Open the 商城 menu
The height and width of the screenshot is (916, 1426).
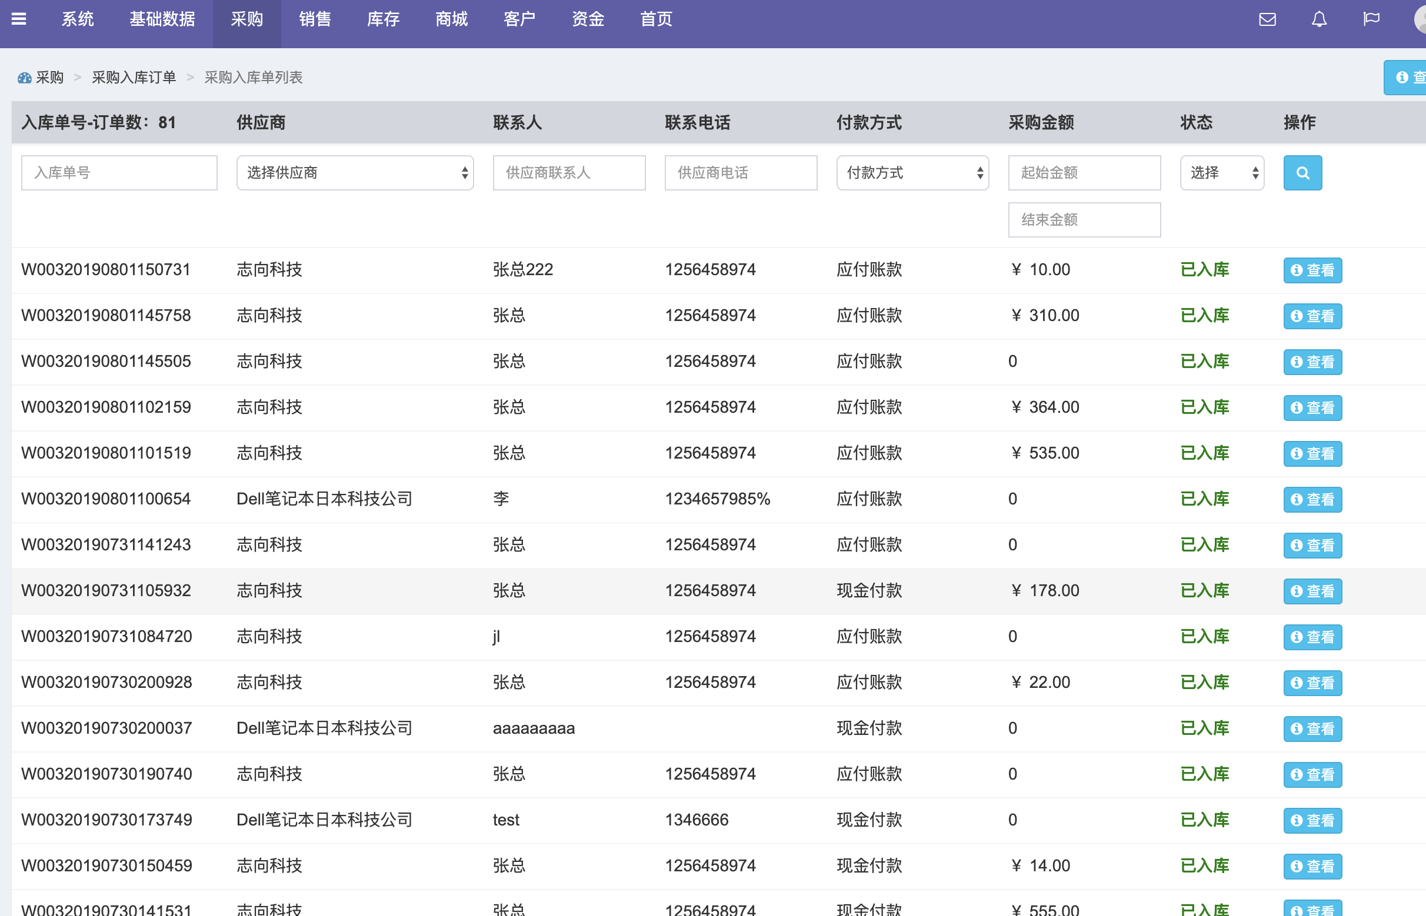(452, 19)
